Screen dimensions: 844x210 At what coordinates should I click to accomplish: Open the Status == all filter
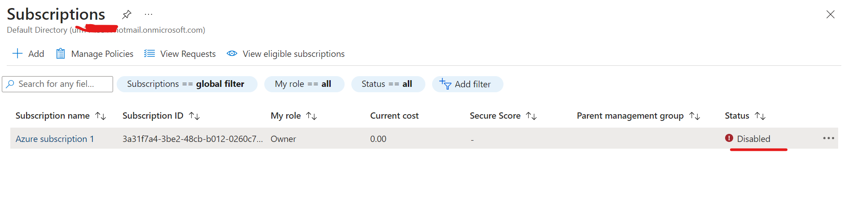[x=388, y=84]
